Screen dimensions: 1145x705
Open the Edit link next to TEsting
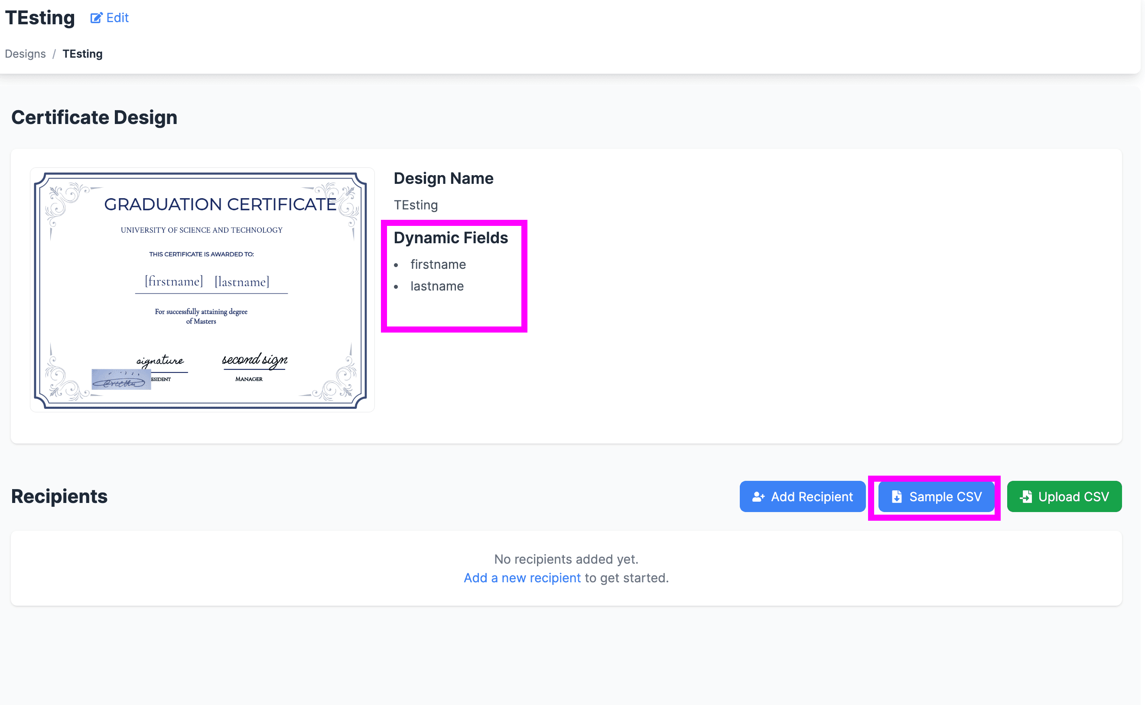point(117,18)
